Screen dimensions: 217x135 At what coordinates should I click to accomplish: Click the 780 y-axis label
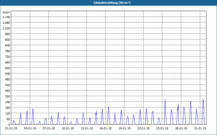[x=8, y=51]
